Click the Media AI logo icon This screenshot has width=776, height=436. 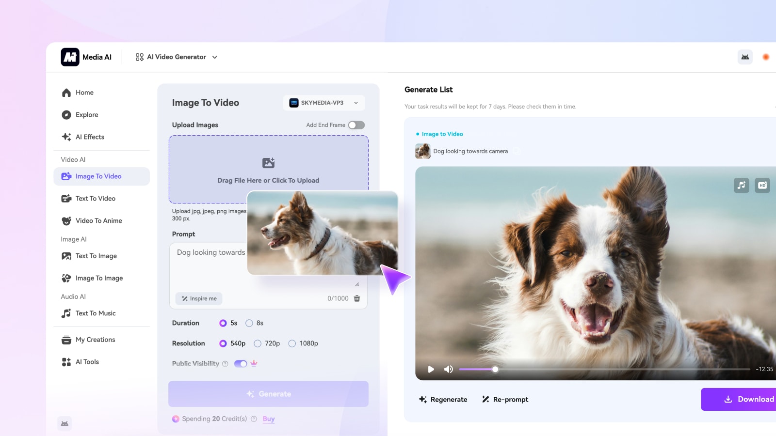(70, 57)
